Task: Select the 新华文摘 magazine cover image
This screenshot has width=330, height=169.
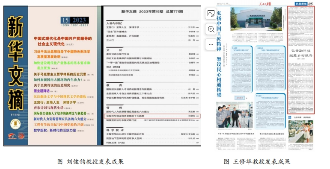Action: click(52, 76)
